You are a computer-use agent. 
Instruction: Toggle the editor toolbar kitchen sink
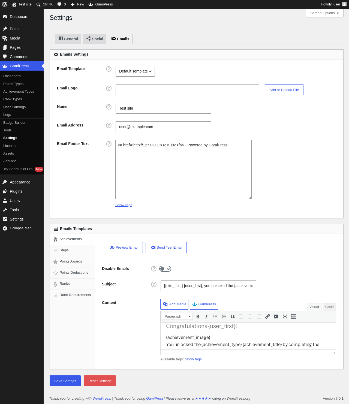click(294, 316)
